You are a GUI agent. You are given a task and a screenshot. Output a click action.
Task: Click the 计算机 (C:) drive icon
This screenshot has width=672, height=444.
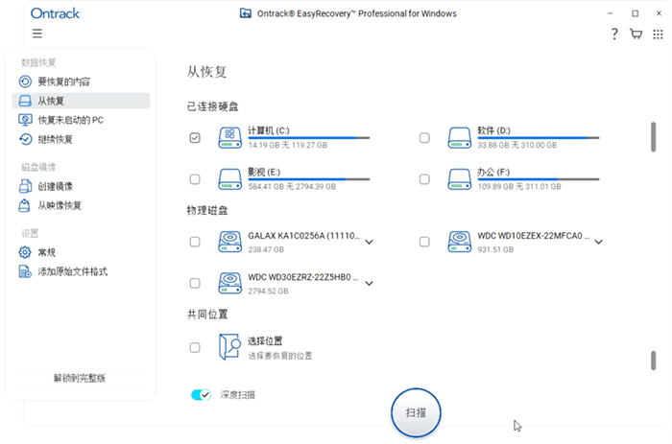click(230, 138)
